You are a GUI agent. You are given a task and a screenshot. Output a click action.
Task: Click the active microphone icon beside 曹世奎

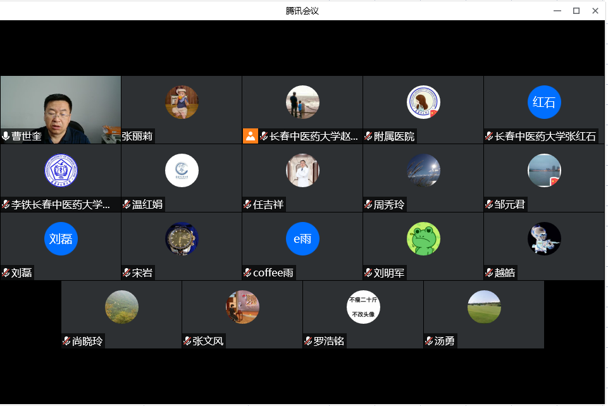tap(6, 136)
